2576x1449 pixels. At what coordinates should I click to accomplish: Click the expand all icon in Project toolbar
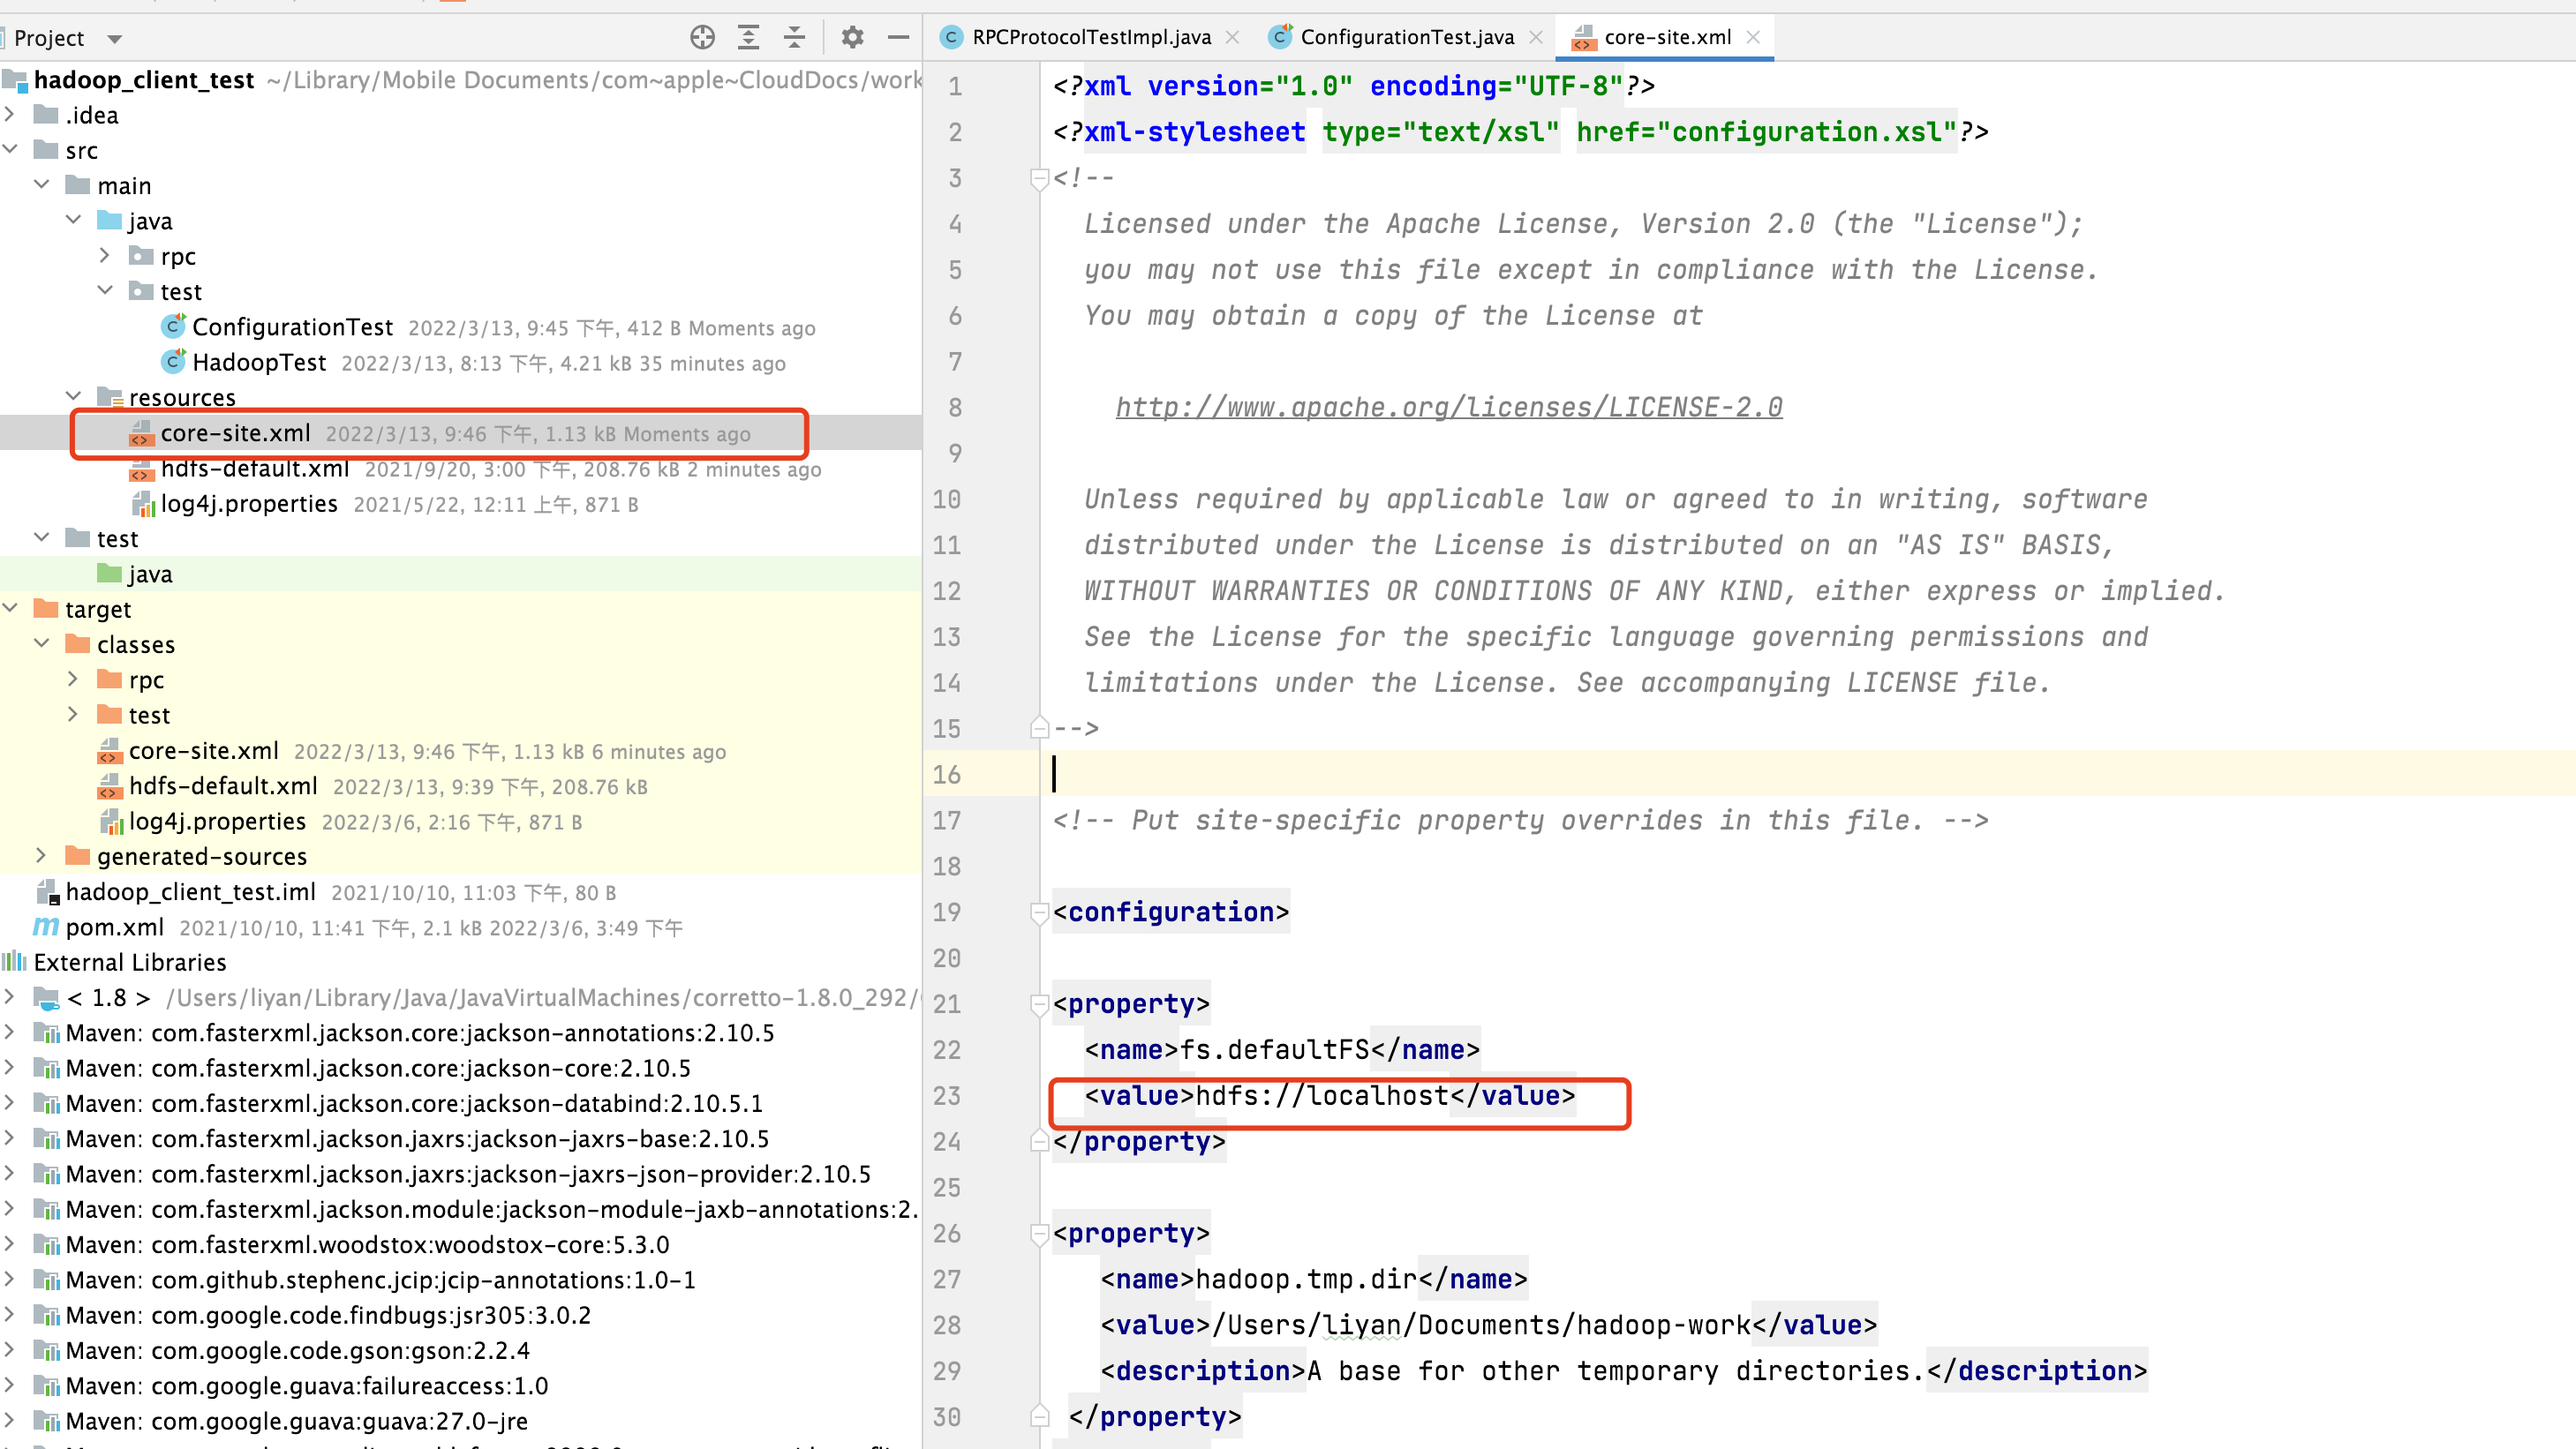click(x=748, y=38)
